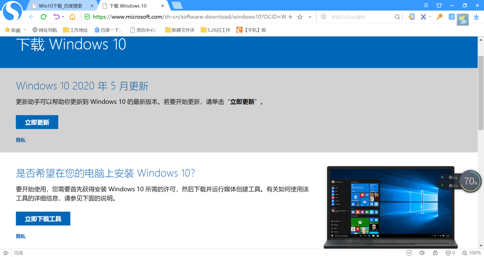Click the lightning speed mode icon

(291, 17)
